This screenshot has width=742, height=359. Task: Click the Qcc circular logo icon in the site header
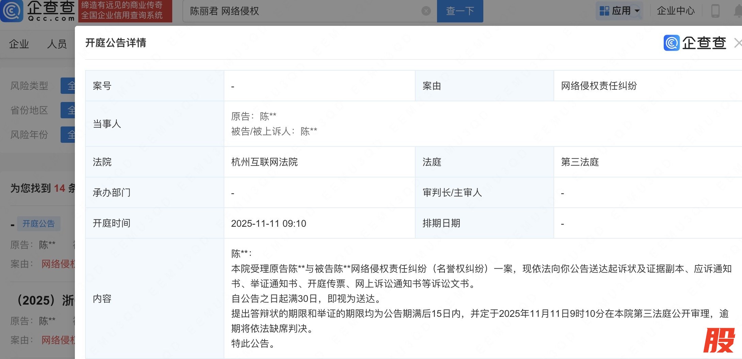[12, 11]
